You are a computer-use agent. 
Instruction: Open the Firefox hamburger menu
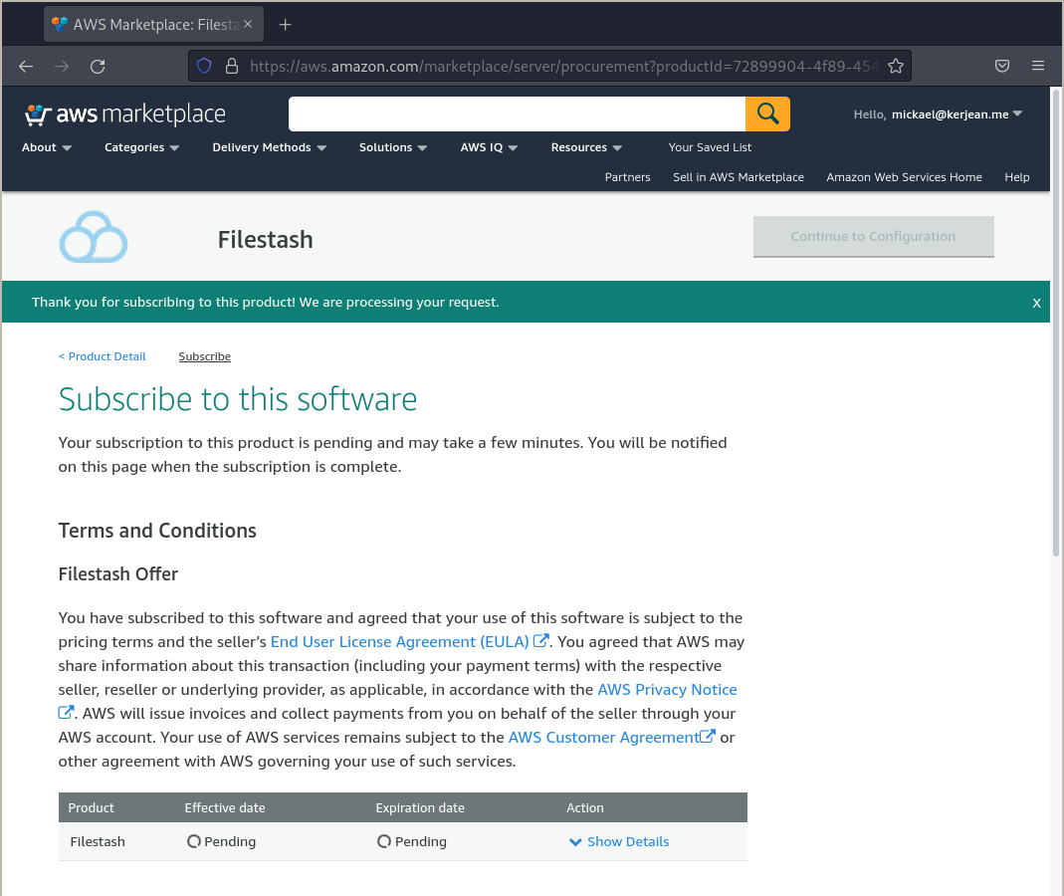[1038, 66]
